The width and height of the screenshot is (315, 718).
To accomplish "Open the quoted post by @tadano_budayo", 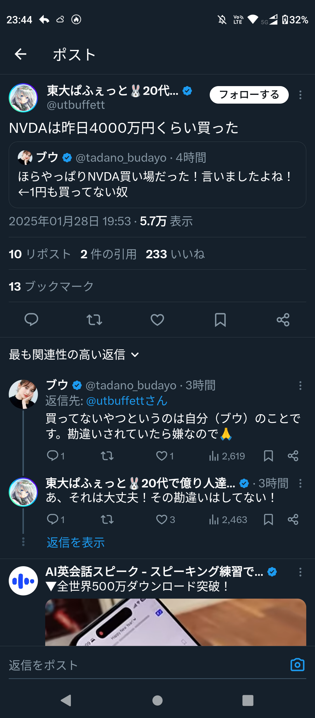I will click(x=157, y=175).
